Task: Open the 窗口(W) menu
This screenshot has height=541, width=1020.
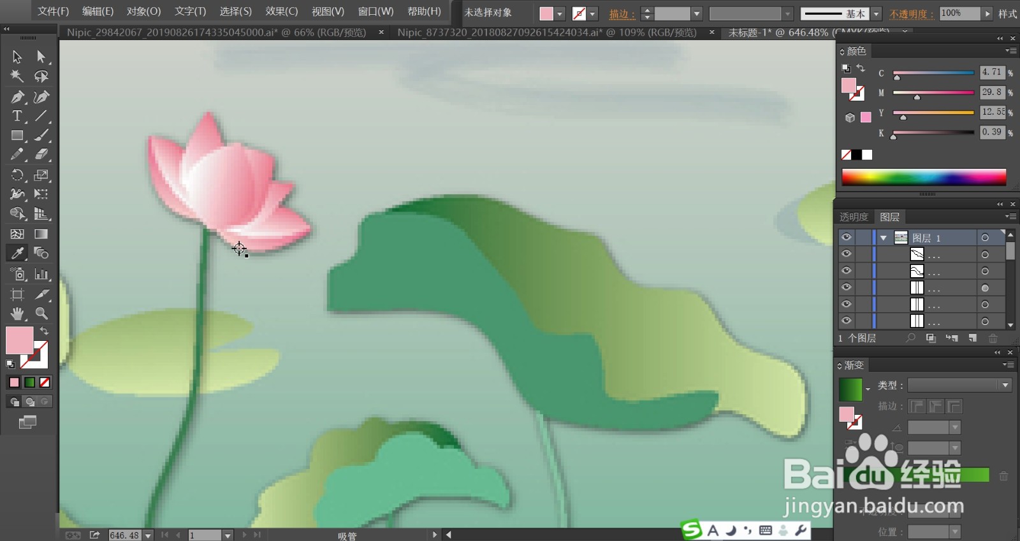Action: point(375,11)
